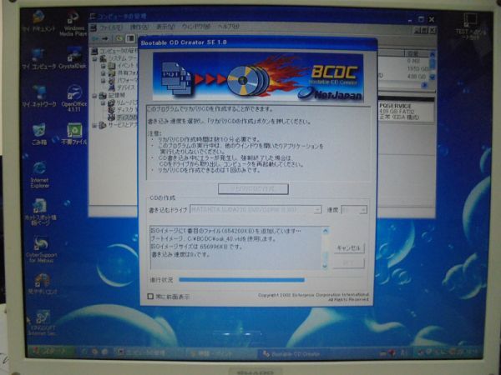Viewport: 501px width, 375px height.
Task: Click the PQSERVICE partition in disk view
Action: [406, 112]
